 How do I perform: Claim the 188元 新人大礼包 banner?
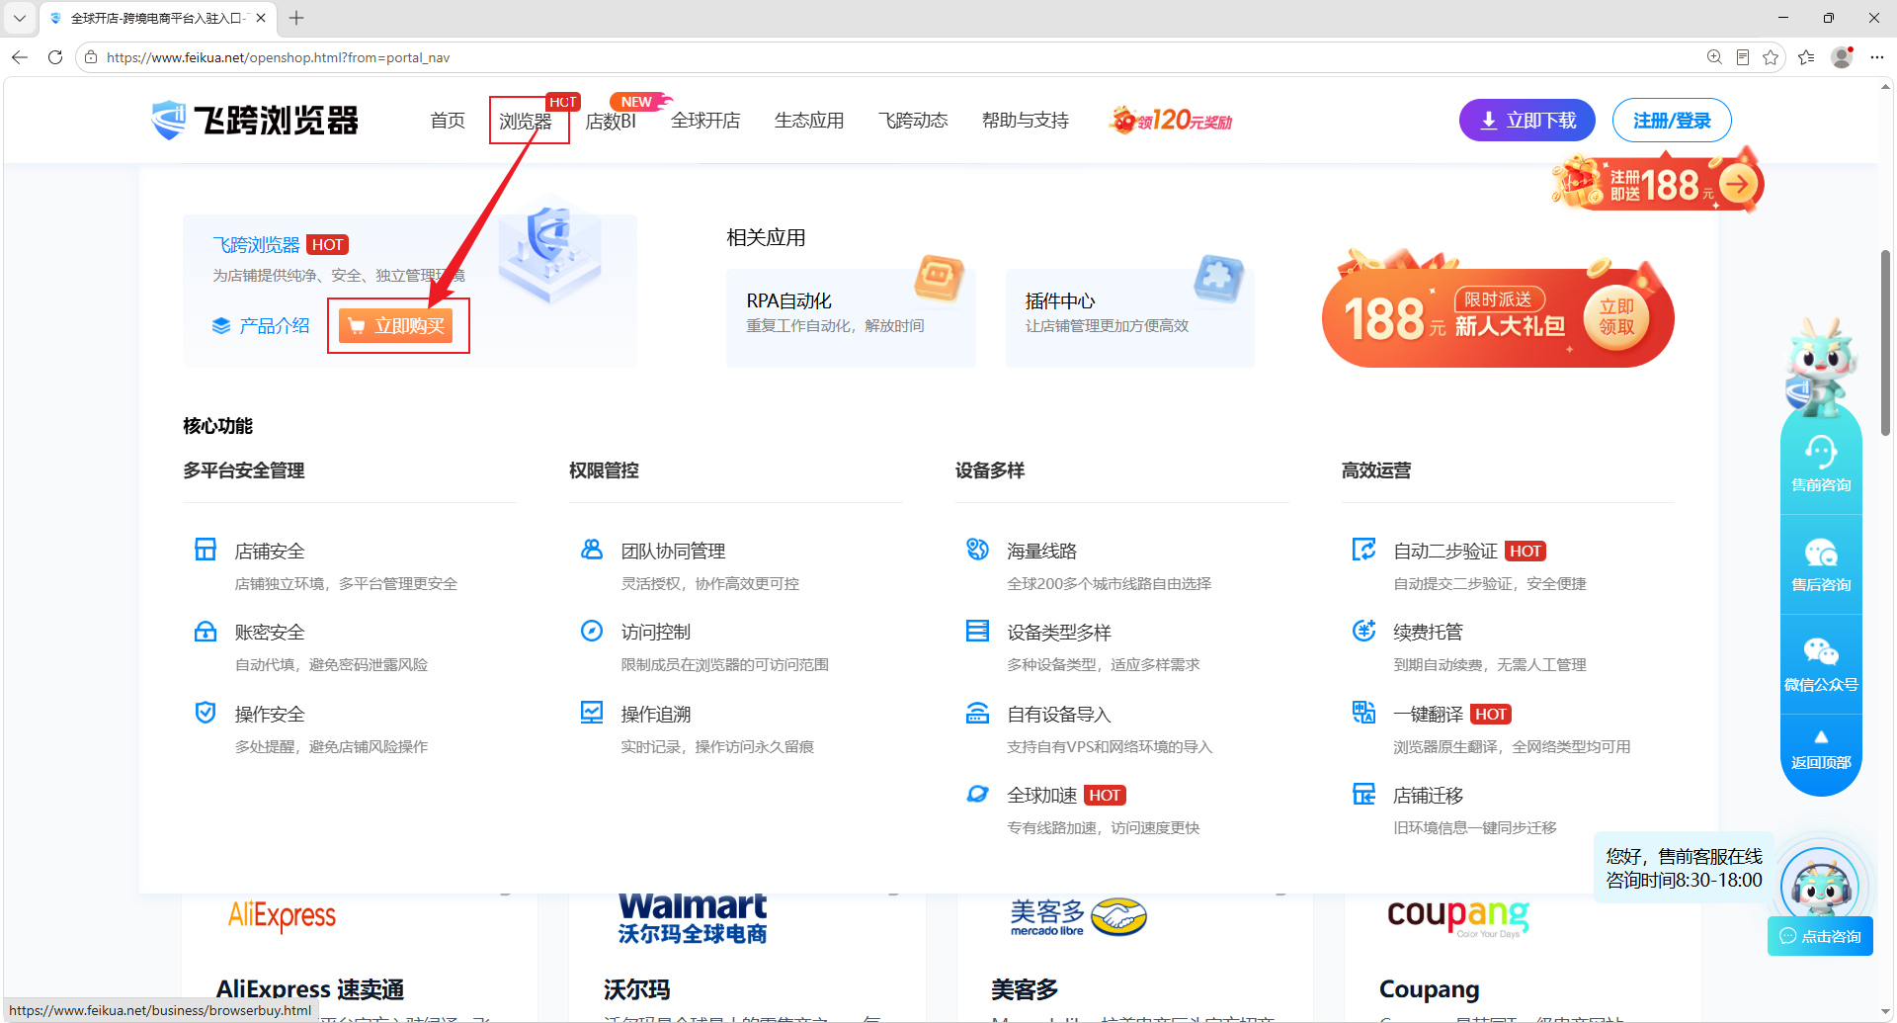click(x=1498, y=317)
